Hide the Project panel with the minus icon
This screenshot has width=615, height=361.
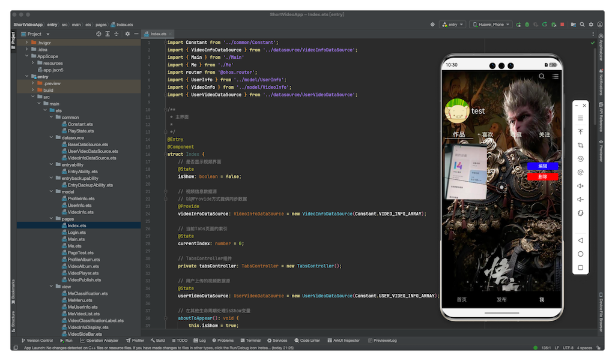pyautogui.click(x=136, y=34)
